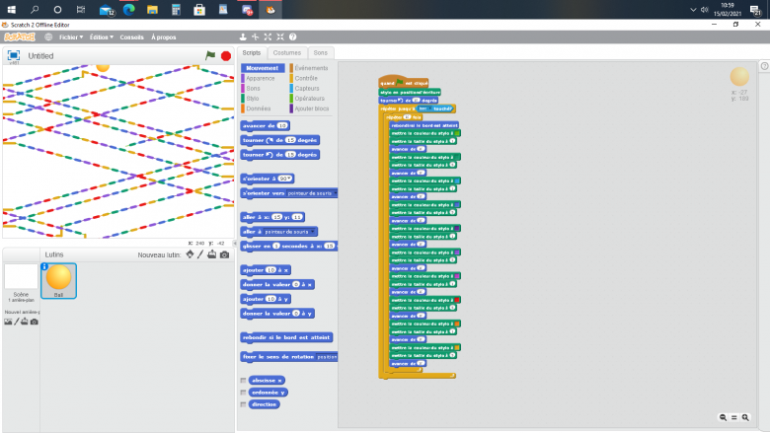Viewport: 770px width, 433px height.
Task: Check the 'abscisse x' reporter checkbox
Action: [243, 380]
